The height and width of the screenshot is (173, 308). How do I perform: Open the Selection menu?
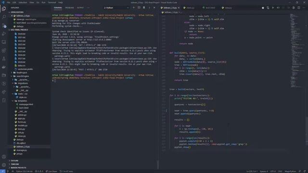click(23, 2)
